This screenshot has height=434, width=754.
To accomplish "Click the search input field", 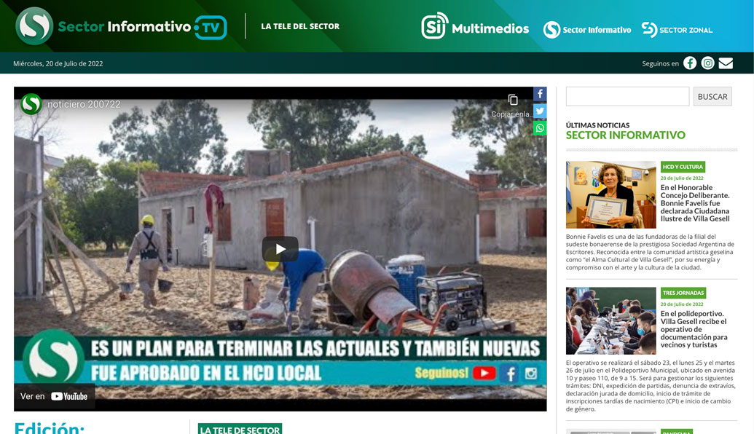I will click(x=627, y=95).
